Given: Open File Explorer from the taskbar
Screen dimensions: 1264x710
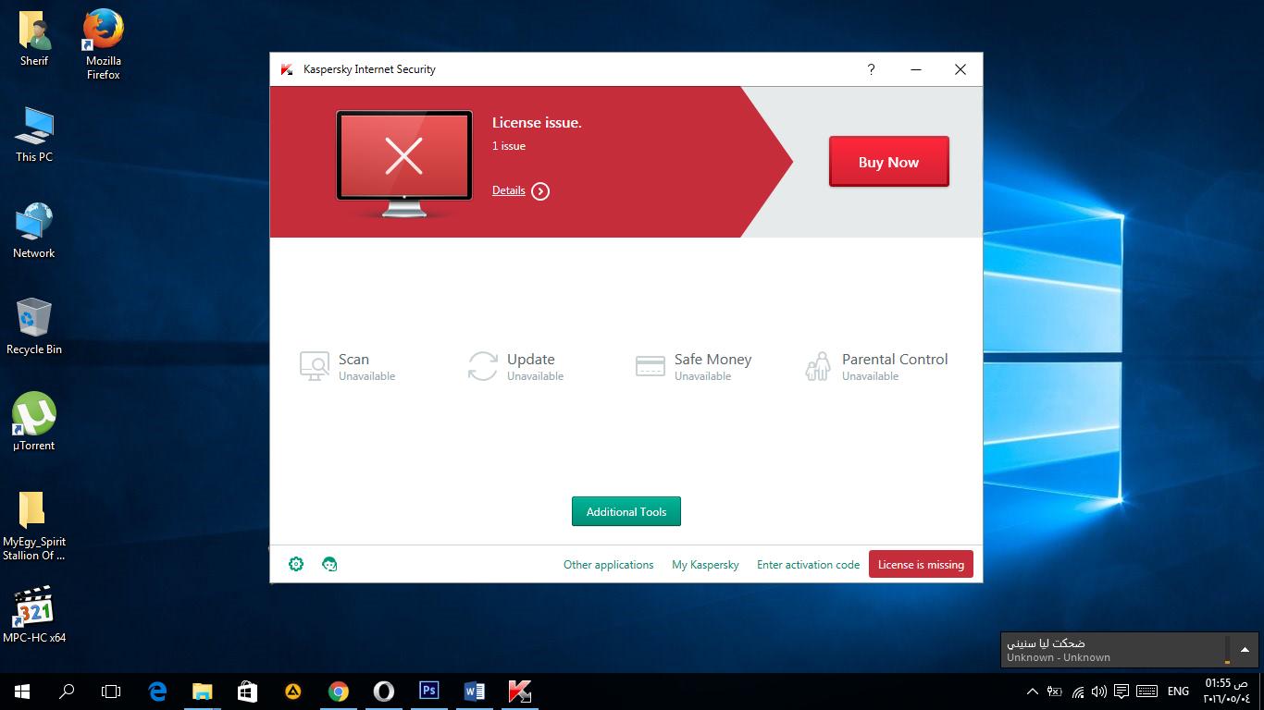Looking at the screenshot, I should coord(202,691).
